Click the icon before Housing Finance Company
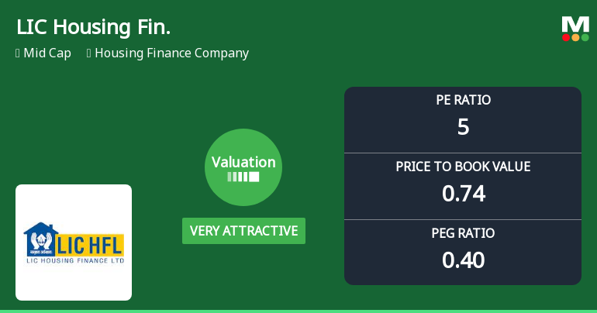597x313 pixels. (89, 53)
